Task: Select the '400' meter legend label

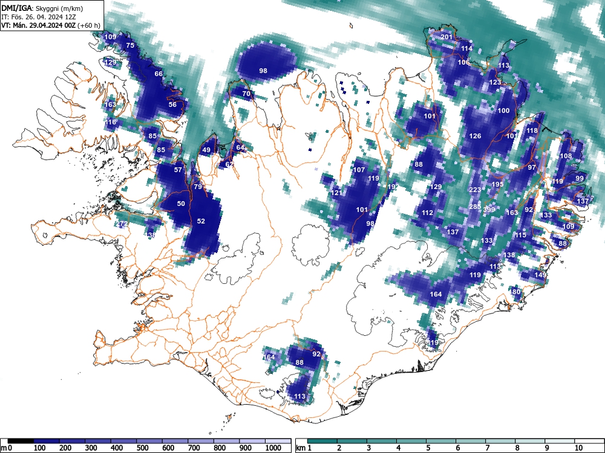Action: 117,448
